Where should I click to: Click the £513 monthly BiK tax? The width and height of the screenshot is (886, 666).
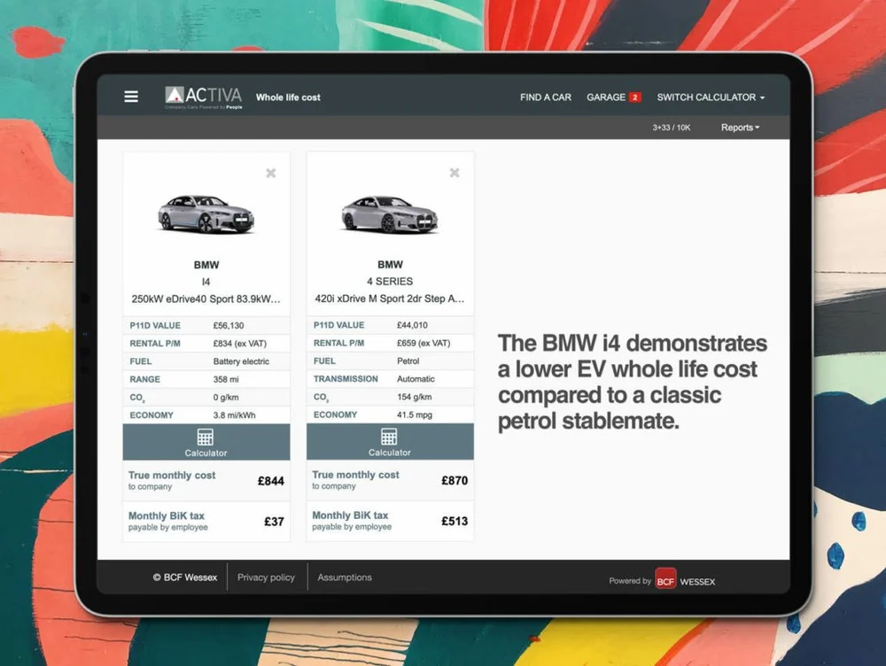point(455,522)
